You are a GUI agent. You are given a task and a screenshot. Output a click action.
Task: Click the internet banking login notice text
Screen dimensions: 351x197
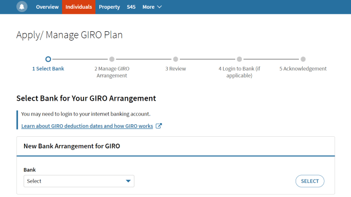pos(86,114)
